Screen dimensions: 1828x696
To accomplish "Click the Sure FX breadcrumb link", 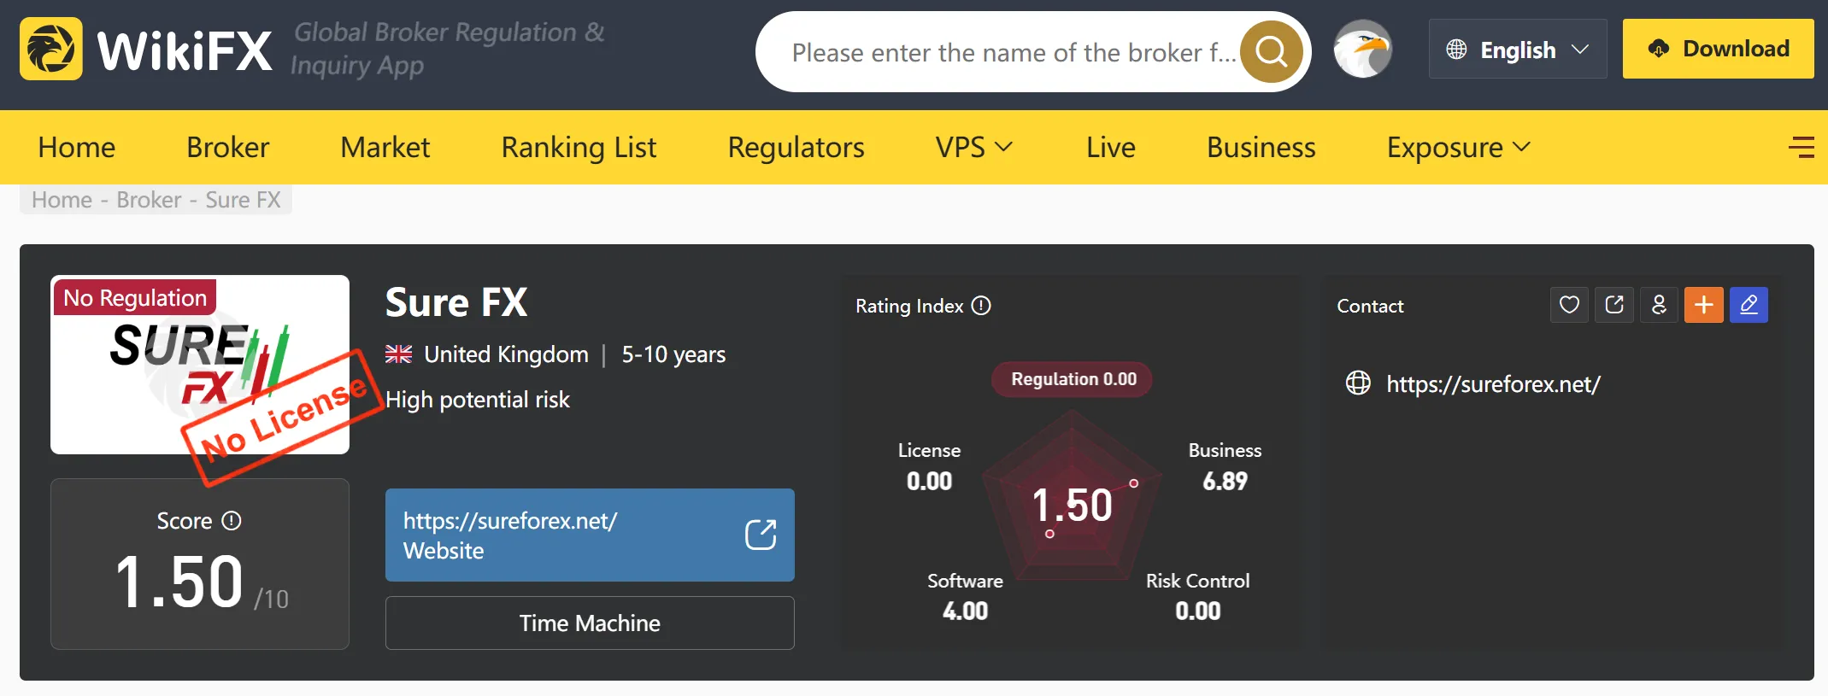I will 243,200.
